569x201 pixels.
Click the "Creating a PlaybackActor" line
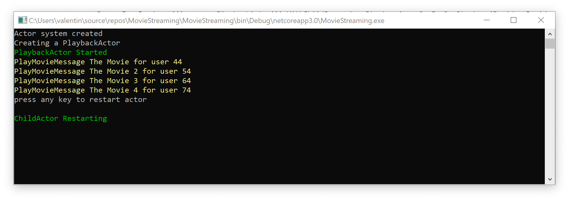tap(67, 43)
